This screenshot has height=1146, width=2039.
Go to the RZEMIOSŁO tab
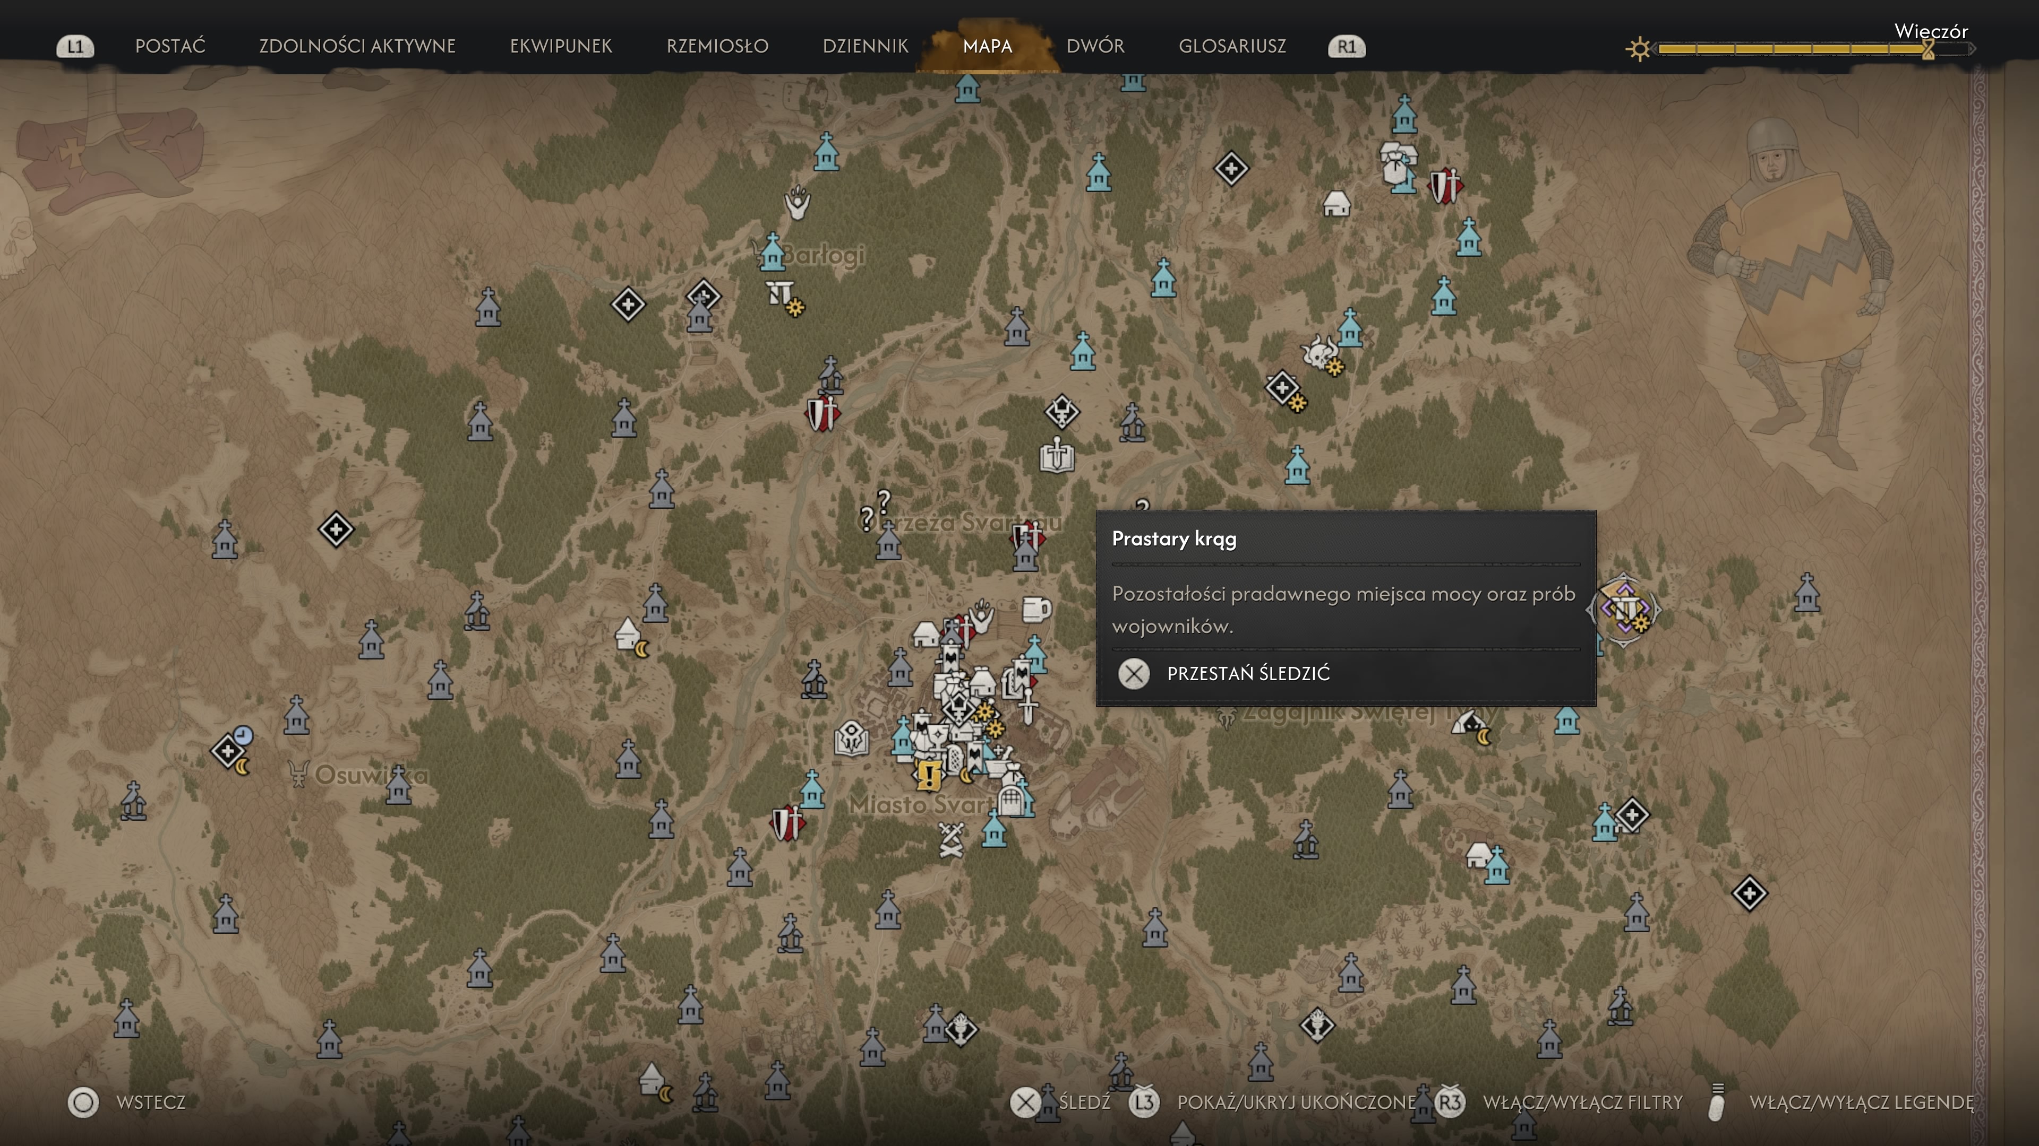coord(717,46)
